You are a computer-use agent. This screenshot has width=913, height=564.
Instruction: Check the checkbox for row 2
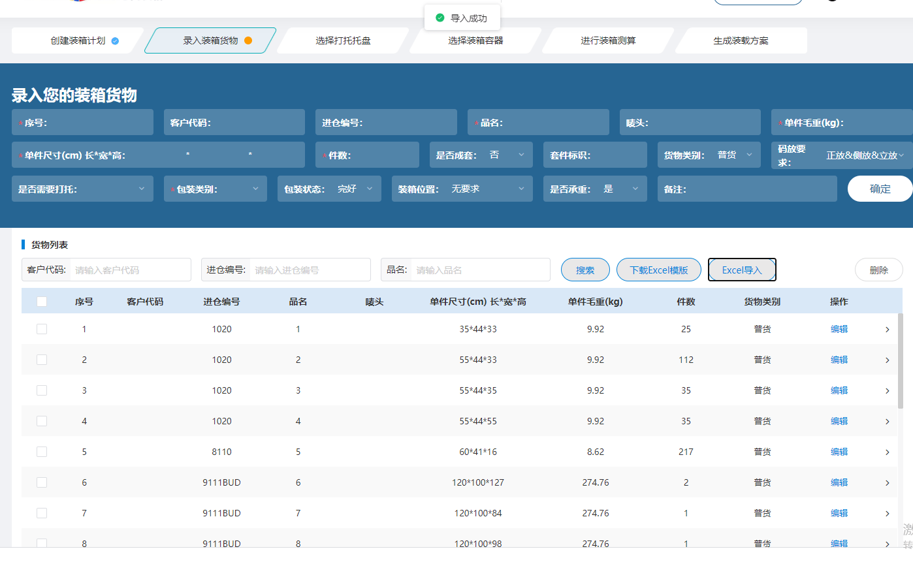(x=42, y=360)
